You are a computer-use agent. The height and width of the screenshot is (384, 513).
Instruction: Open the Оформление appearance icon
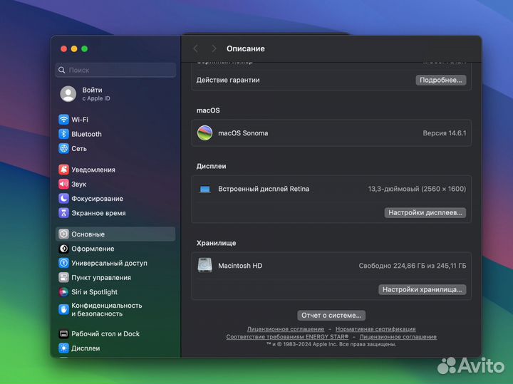pyautogui.click(x=63, y=249)
